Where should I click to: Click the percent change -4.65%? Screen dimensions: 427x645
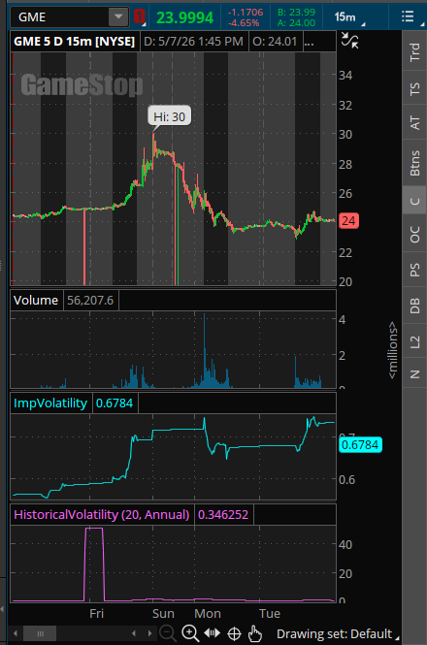(244, 23)
